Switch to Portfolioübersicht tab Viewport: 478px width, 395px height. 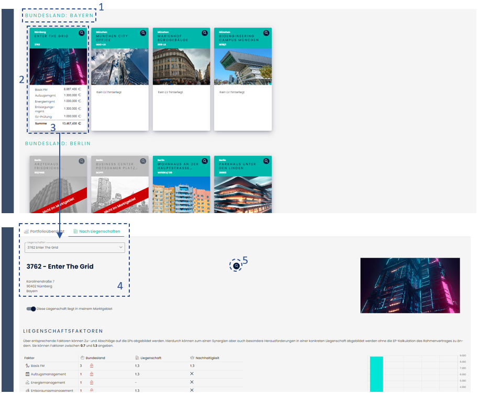(44, 231)
